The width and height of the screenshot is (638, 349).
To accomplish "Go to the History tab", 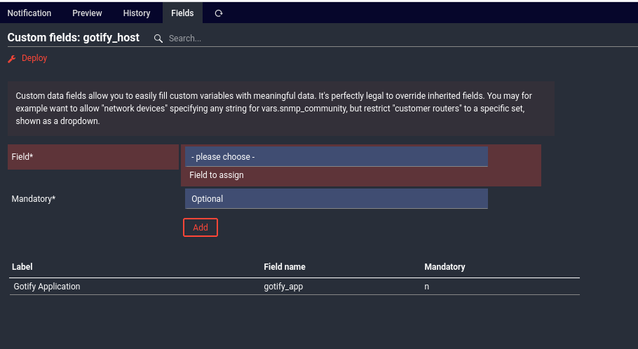I will [137, 13].
